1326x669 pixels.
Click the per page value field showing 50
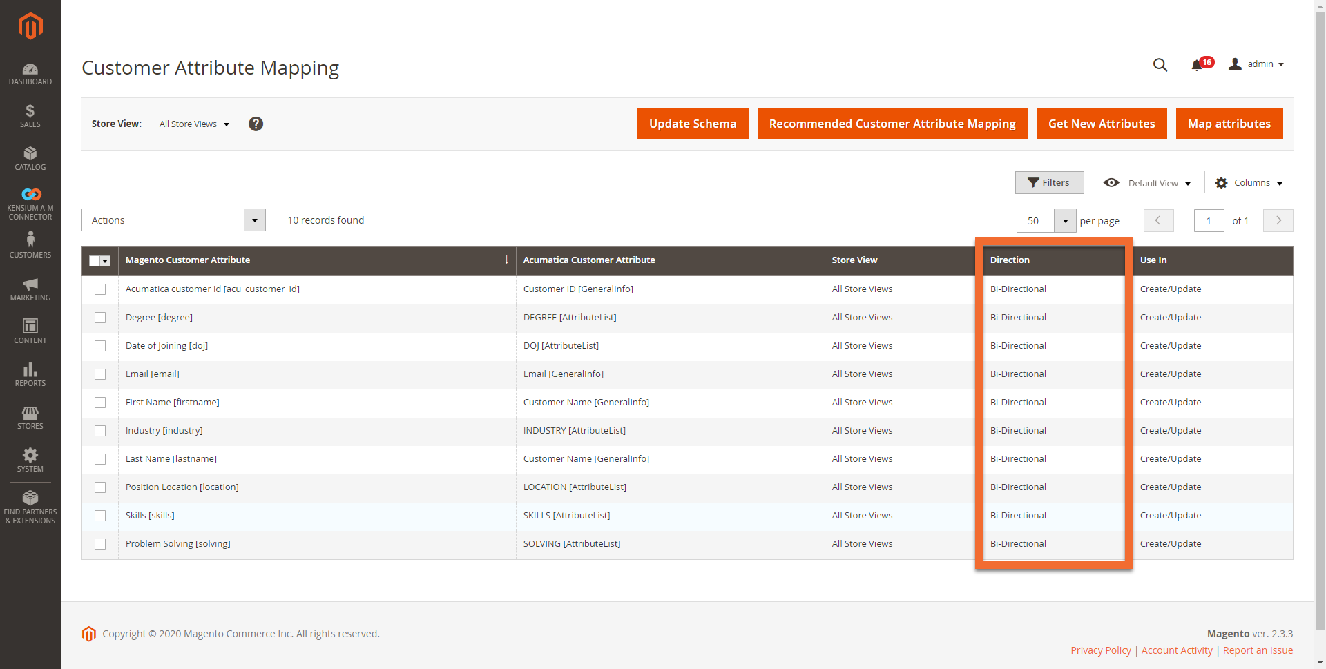(x=1035, y=221)
